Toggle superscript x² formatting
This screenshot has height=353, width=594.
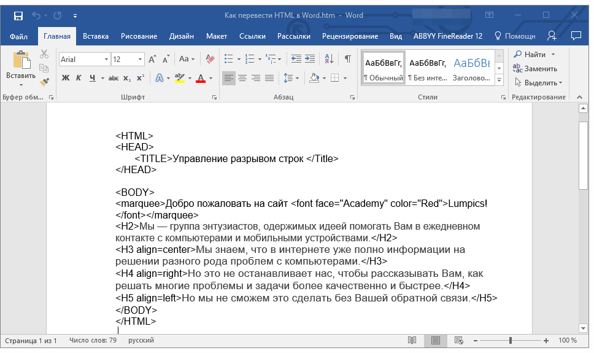(141, 78)
